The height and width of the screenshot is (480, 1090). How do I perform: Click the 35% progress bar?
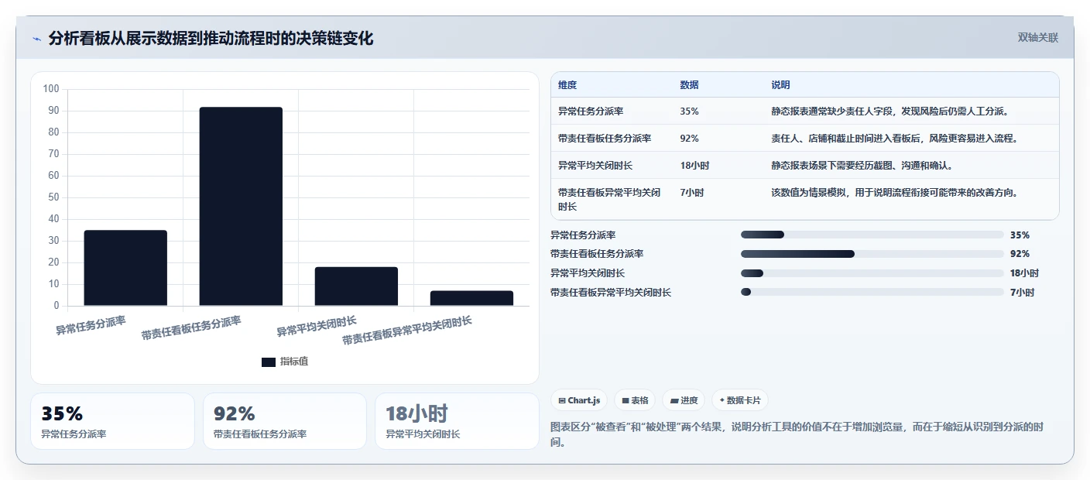[872, 235]
